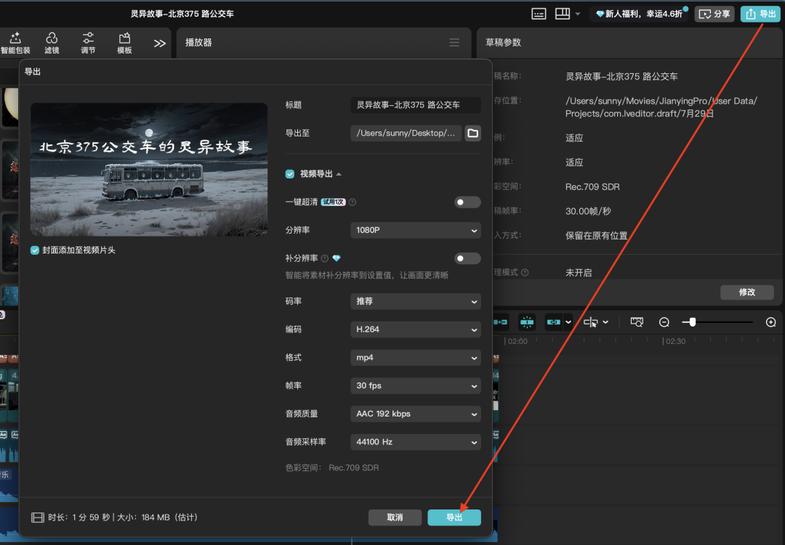Select the 智能包装 (Smart Pack) tool
785x545 pixels.
pyautogui.click(x=15, y=42)
